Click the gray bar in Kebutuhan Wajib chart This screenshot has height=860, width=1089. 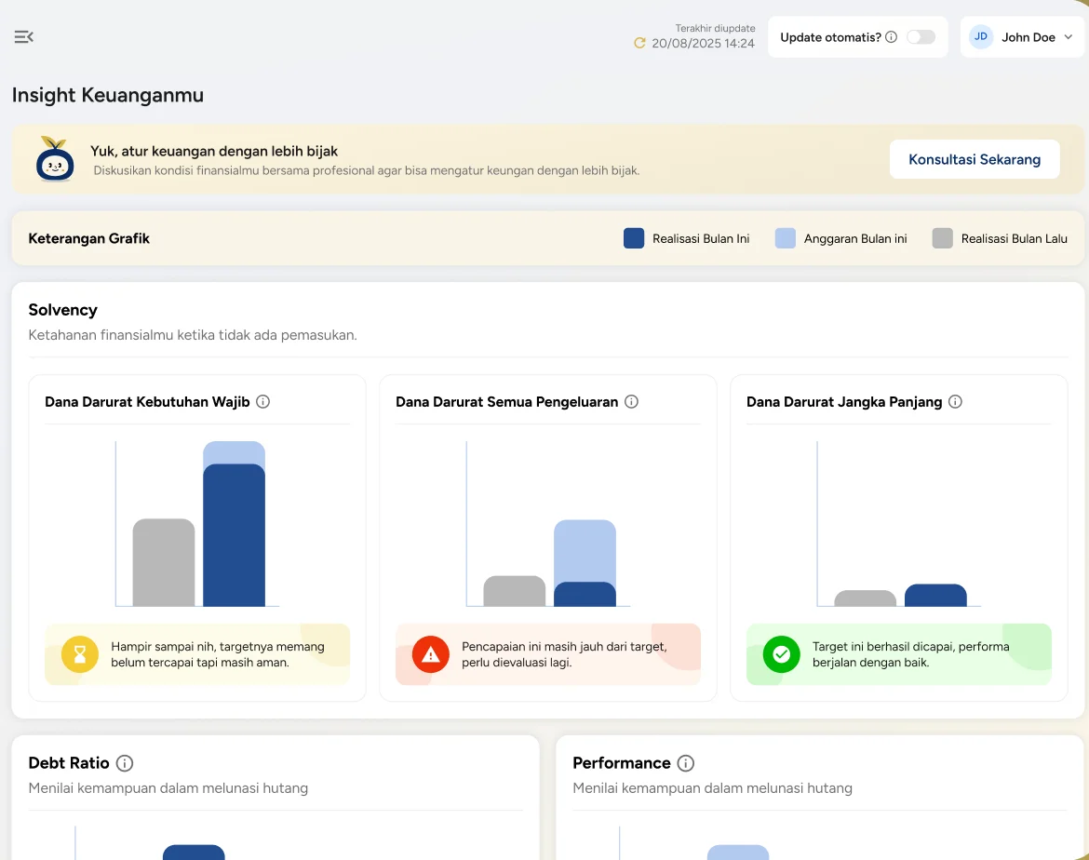(x=164, y=563)
